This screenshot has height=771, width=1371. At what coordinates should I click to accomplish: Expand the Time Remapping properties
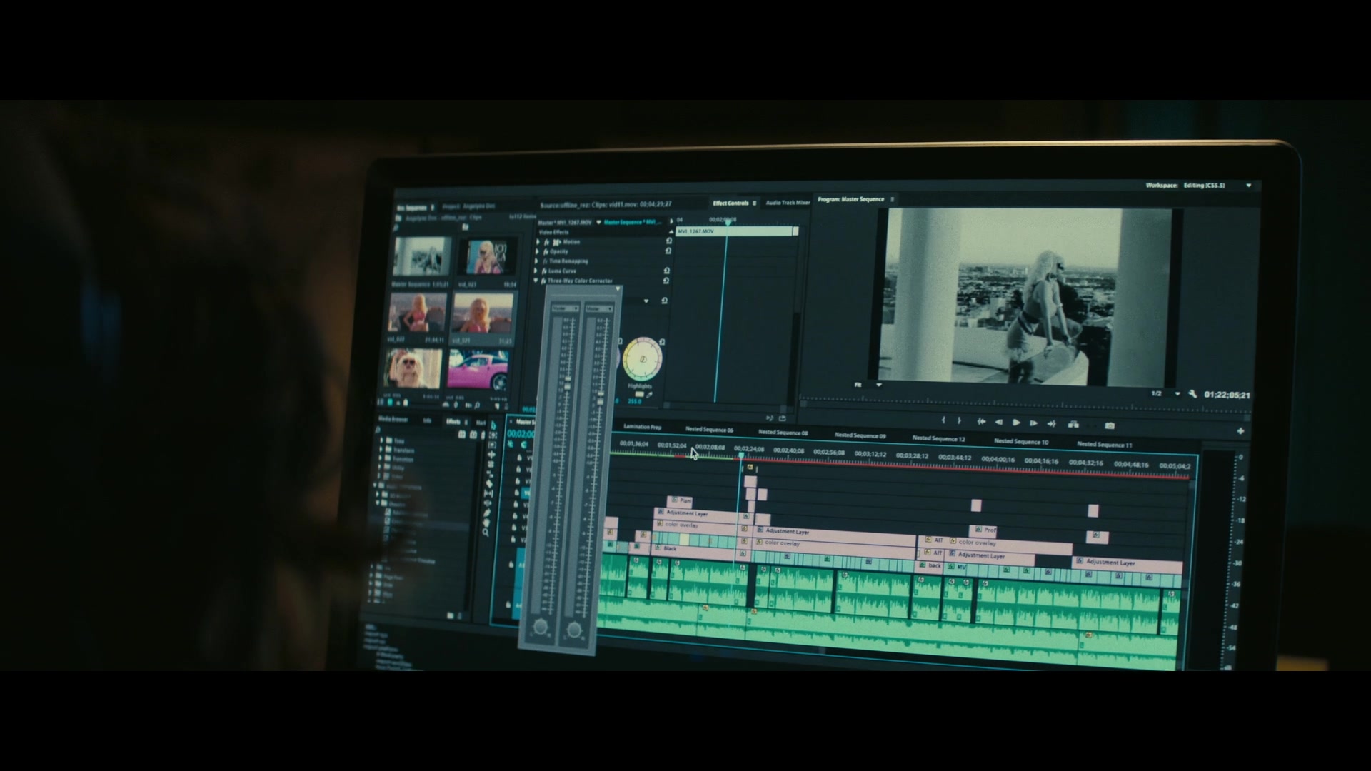[x=537, y=261]
